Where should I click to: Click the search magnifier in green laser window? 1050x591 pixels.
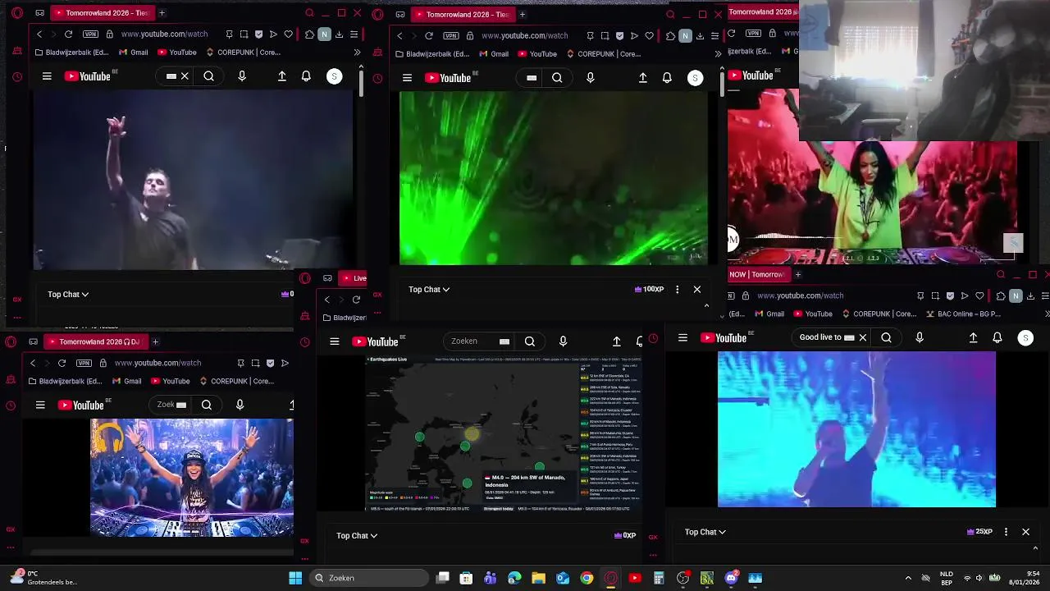tap(557, 78)
